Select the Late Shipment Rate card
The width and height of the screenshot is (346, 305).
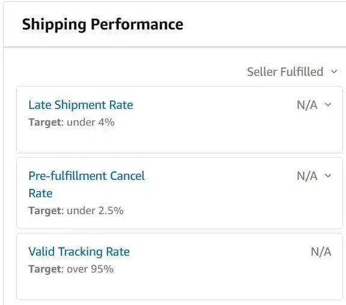click(180, 120)
